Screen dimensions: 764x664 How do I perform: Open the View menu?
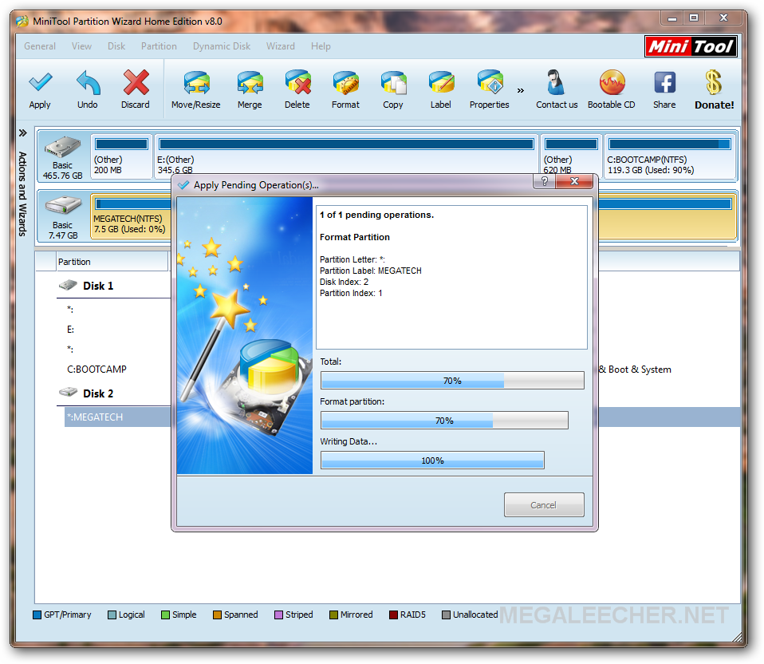[81, 46]
